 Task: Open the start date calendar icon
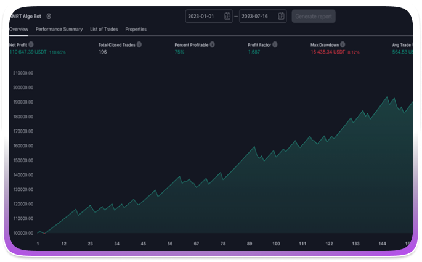coord(227,16)
